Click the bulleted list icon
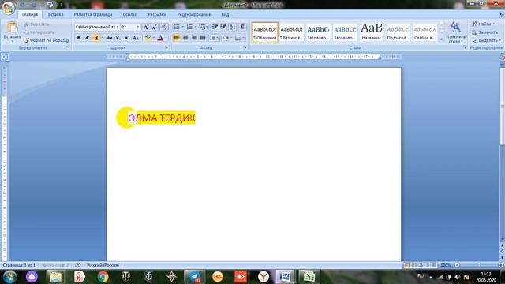 click(x=177, y=27)
